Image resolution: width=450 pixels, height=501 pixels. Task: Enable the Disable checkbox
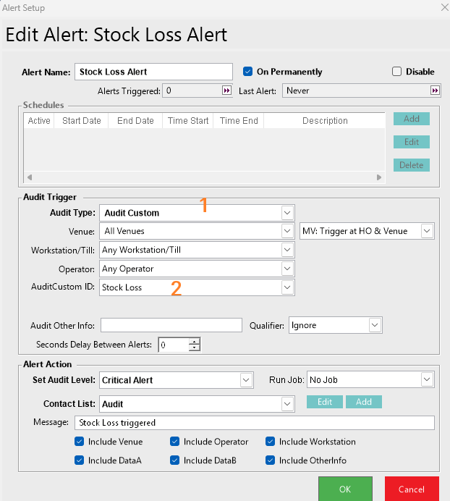click(x=396, y=72)
